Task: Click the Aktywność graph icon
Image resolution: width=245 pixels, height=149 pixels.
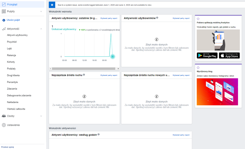Action: click(x=4, y=29)
